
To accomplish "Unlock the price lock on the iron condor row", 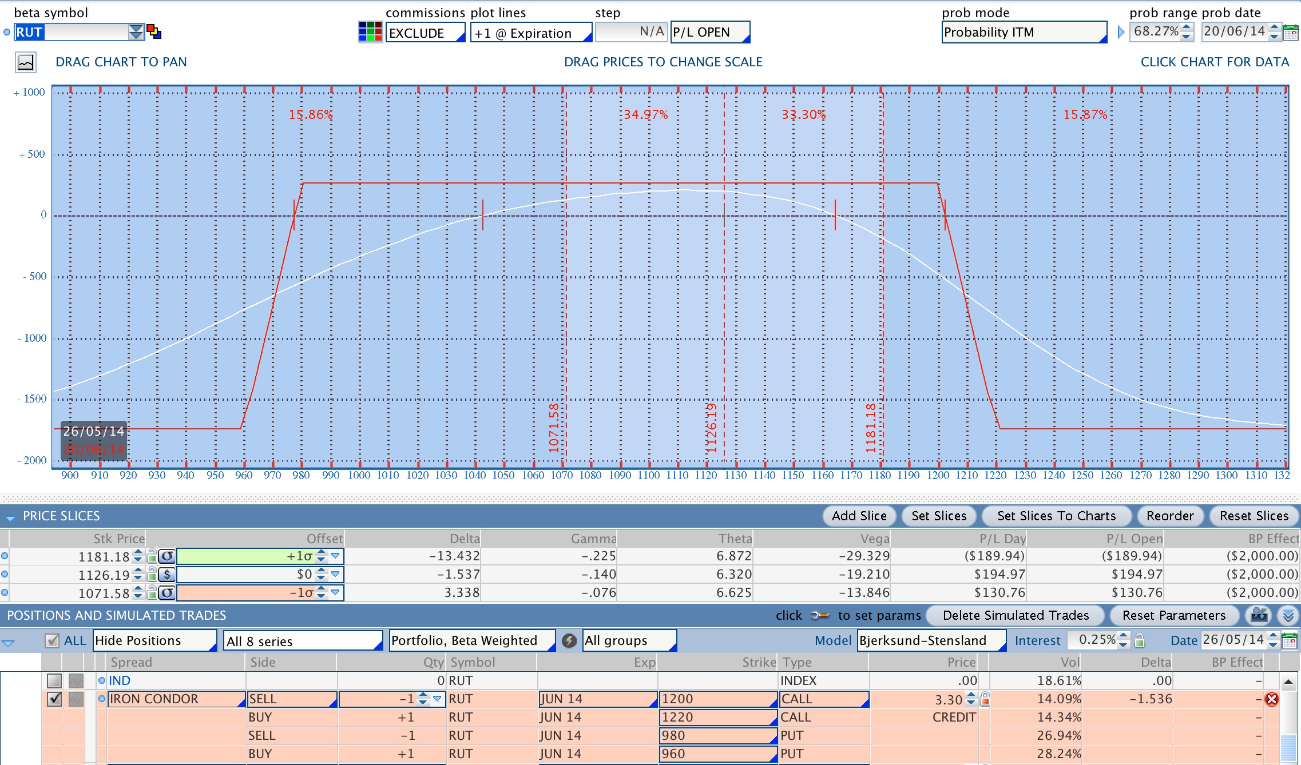I will point(985,699).
